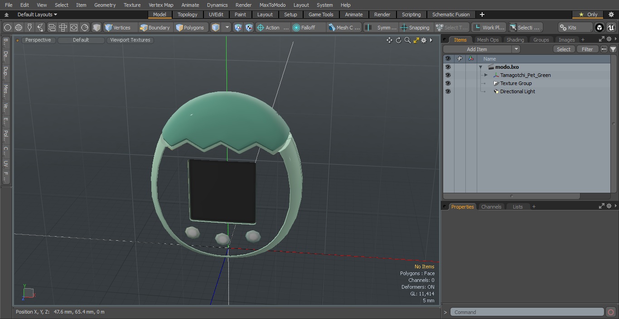Toggle the star Only button
This screenshot has width=619, height=319.
coord(588,14)
